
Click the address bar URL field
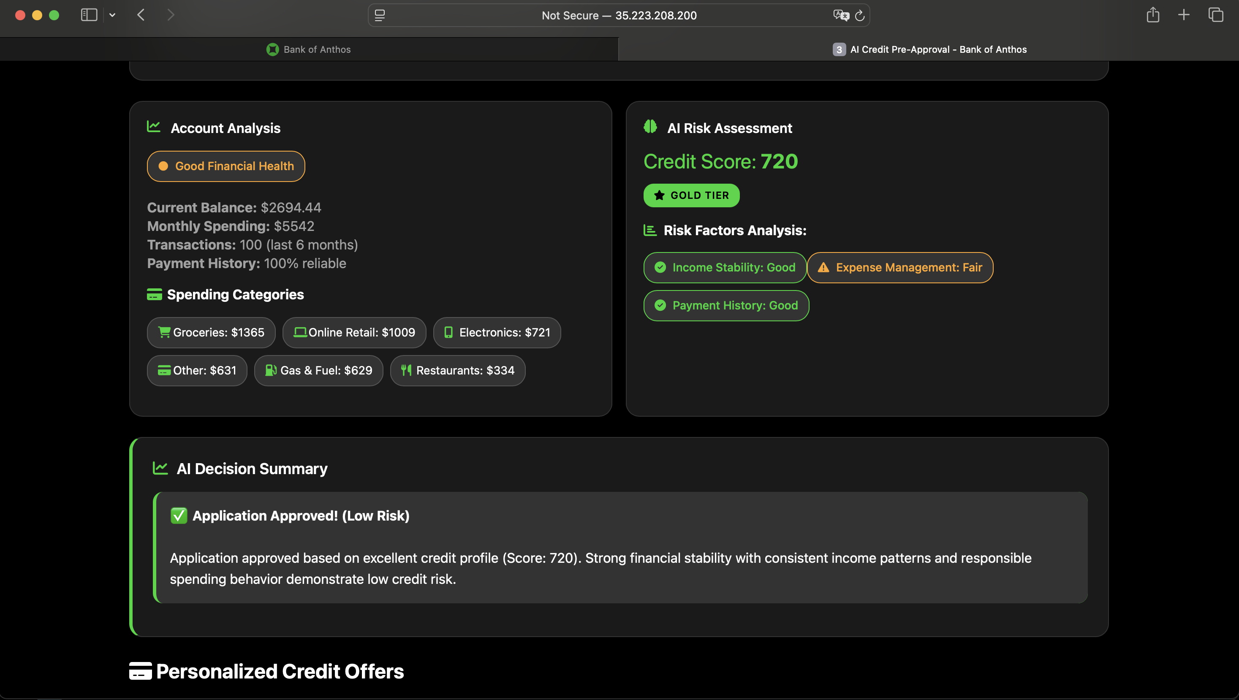click(x=619, y=15)
